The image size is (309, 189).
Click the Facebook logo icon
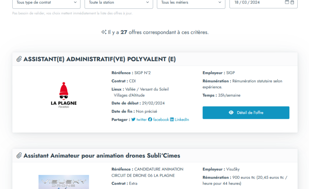coord(150,120)
